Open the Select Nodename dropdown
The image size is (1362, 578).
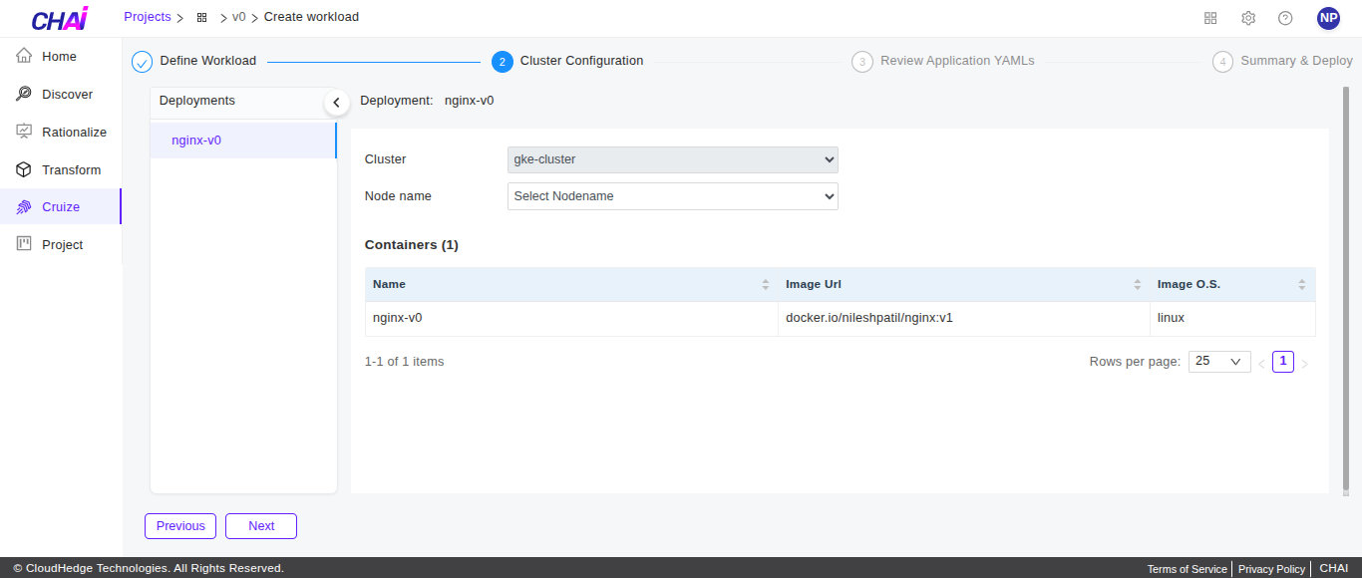click(x=673, y=196)
